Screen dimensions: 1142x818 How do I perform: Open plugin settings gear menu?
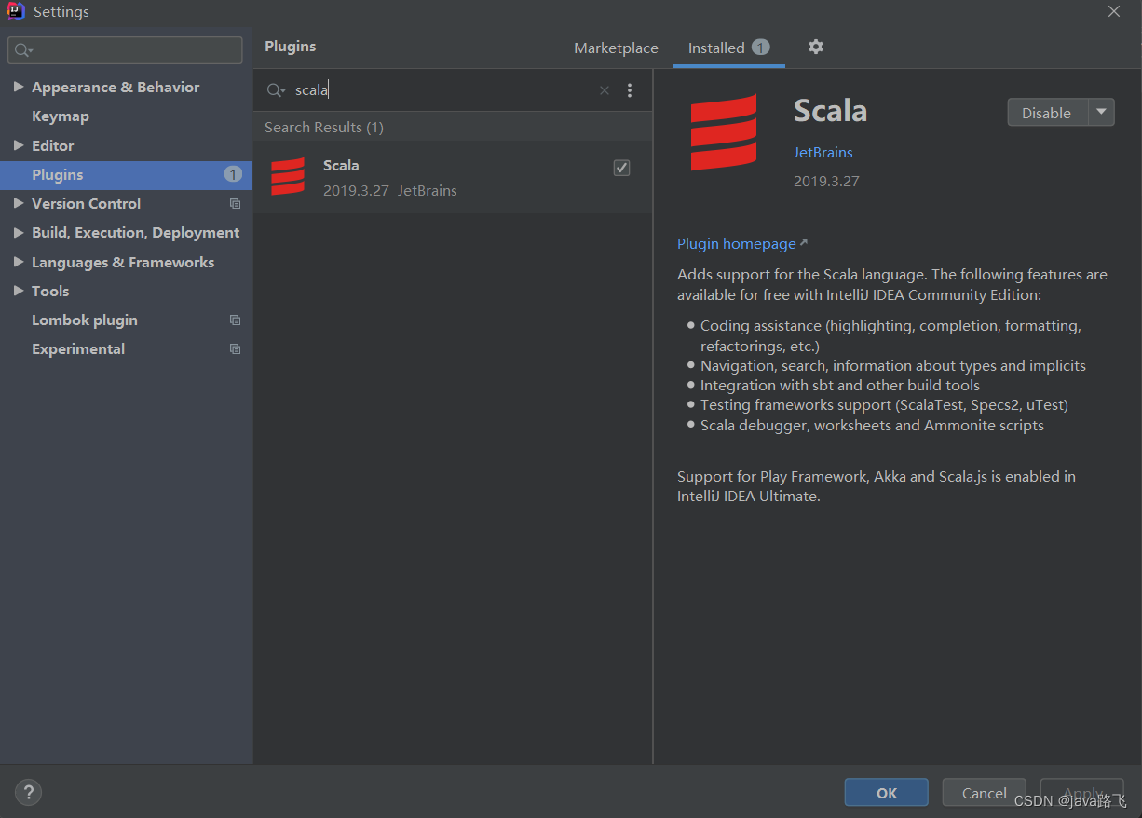pyautogui.click(x=816, y=47)
